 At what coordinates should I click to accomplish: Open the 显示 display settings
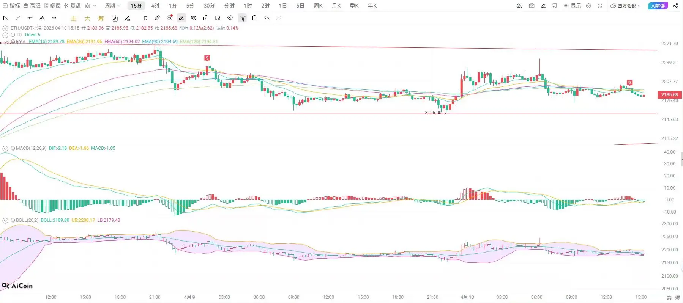(573, 6)
